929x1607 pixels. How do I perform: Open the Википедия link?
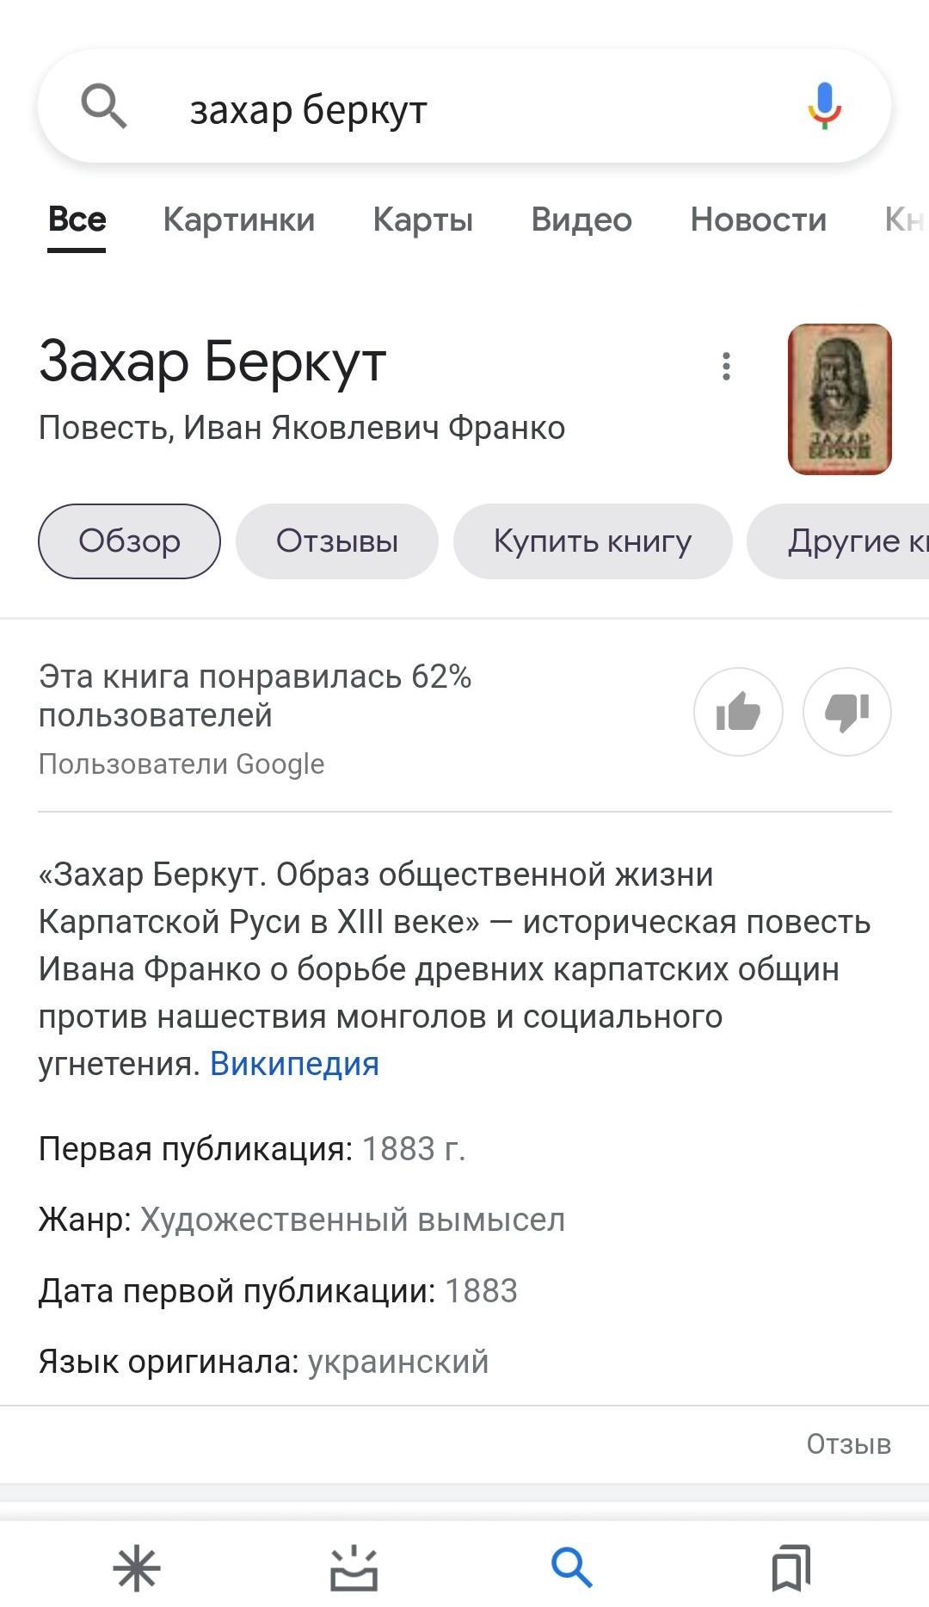click(x=294, y=1064)
